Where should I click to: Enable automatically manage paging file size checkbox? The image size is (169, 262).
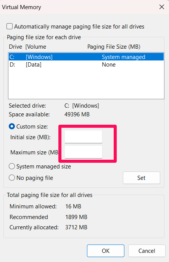coord(10,26)
